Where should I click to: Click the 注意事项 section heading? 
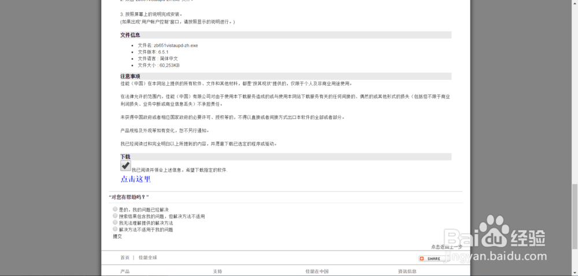coord(130,76)
